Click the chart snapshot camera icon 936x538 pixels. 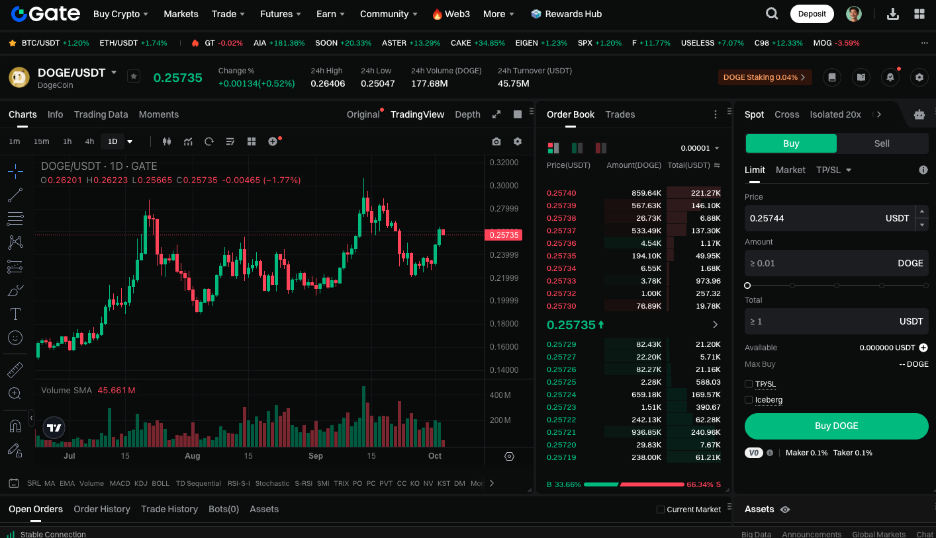[496, 141]
